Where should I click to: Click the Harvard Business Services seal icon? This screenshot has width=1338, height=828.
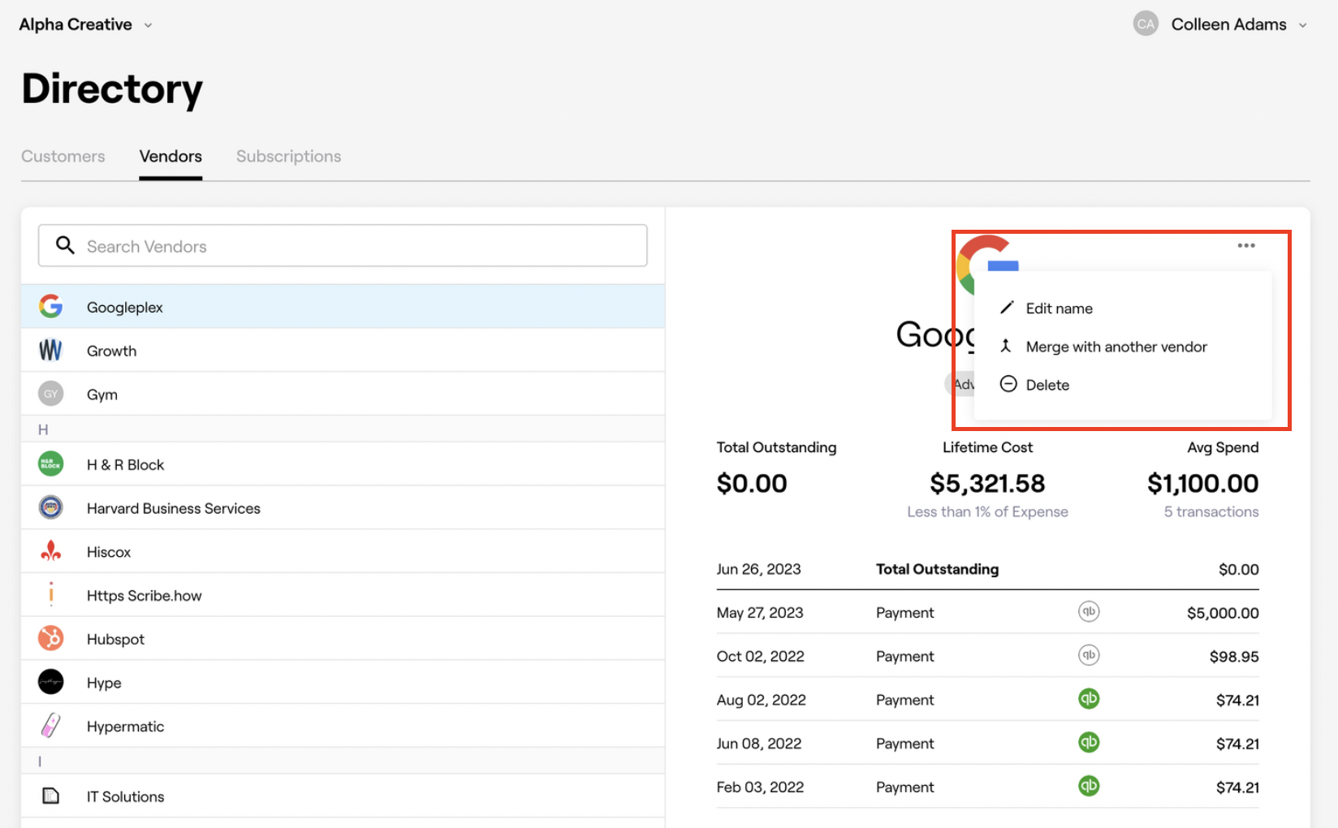tap(50, 507)
